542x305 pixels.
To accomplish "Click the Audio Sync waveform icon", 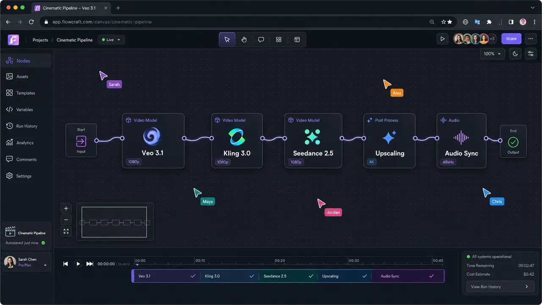I will pos(461,137).
